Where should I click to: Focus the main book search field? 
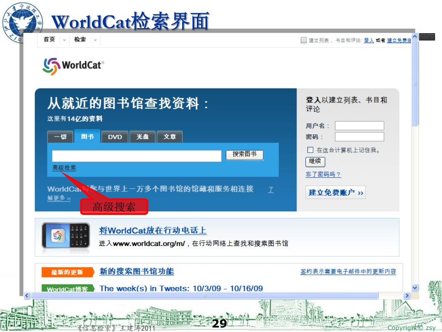pos(137,156)
